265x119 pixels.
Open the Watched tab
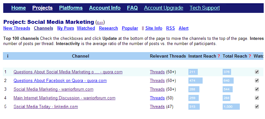pos(86,28)
